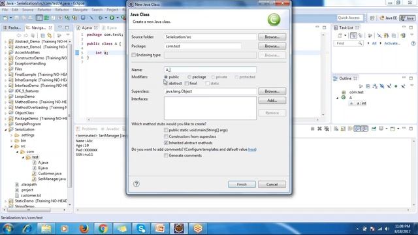The image size is (418, 235).
Task: Select the public modifier radio button
Action: [x=166, y=77]
